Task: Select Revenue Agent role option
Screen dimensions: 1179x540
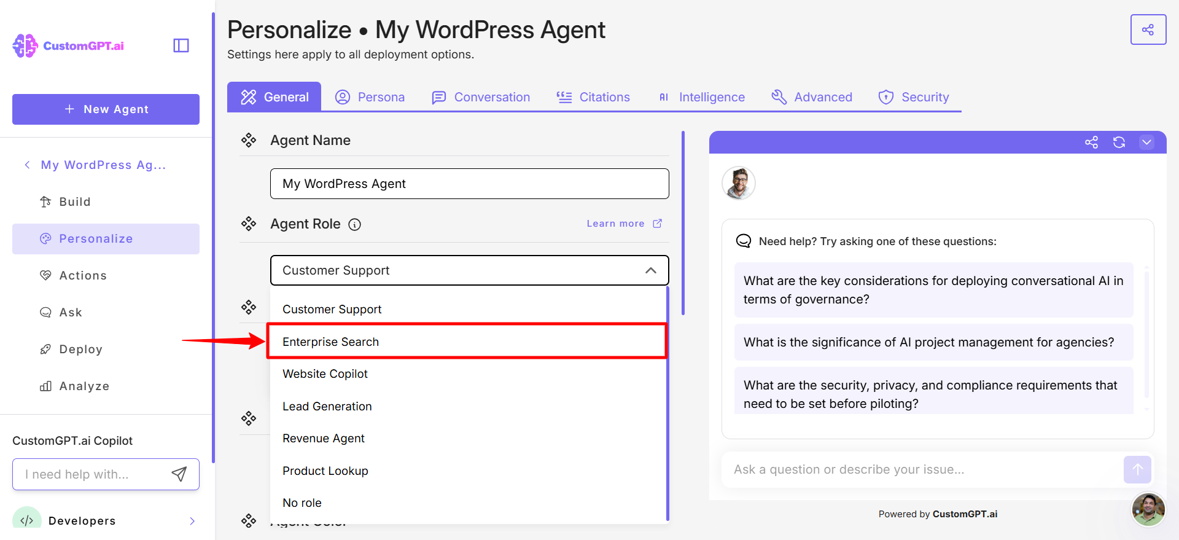Action: 468,438
